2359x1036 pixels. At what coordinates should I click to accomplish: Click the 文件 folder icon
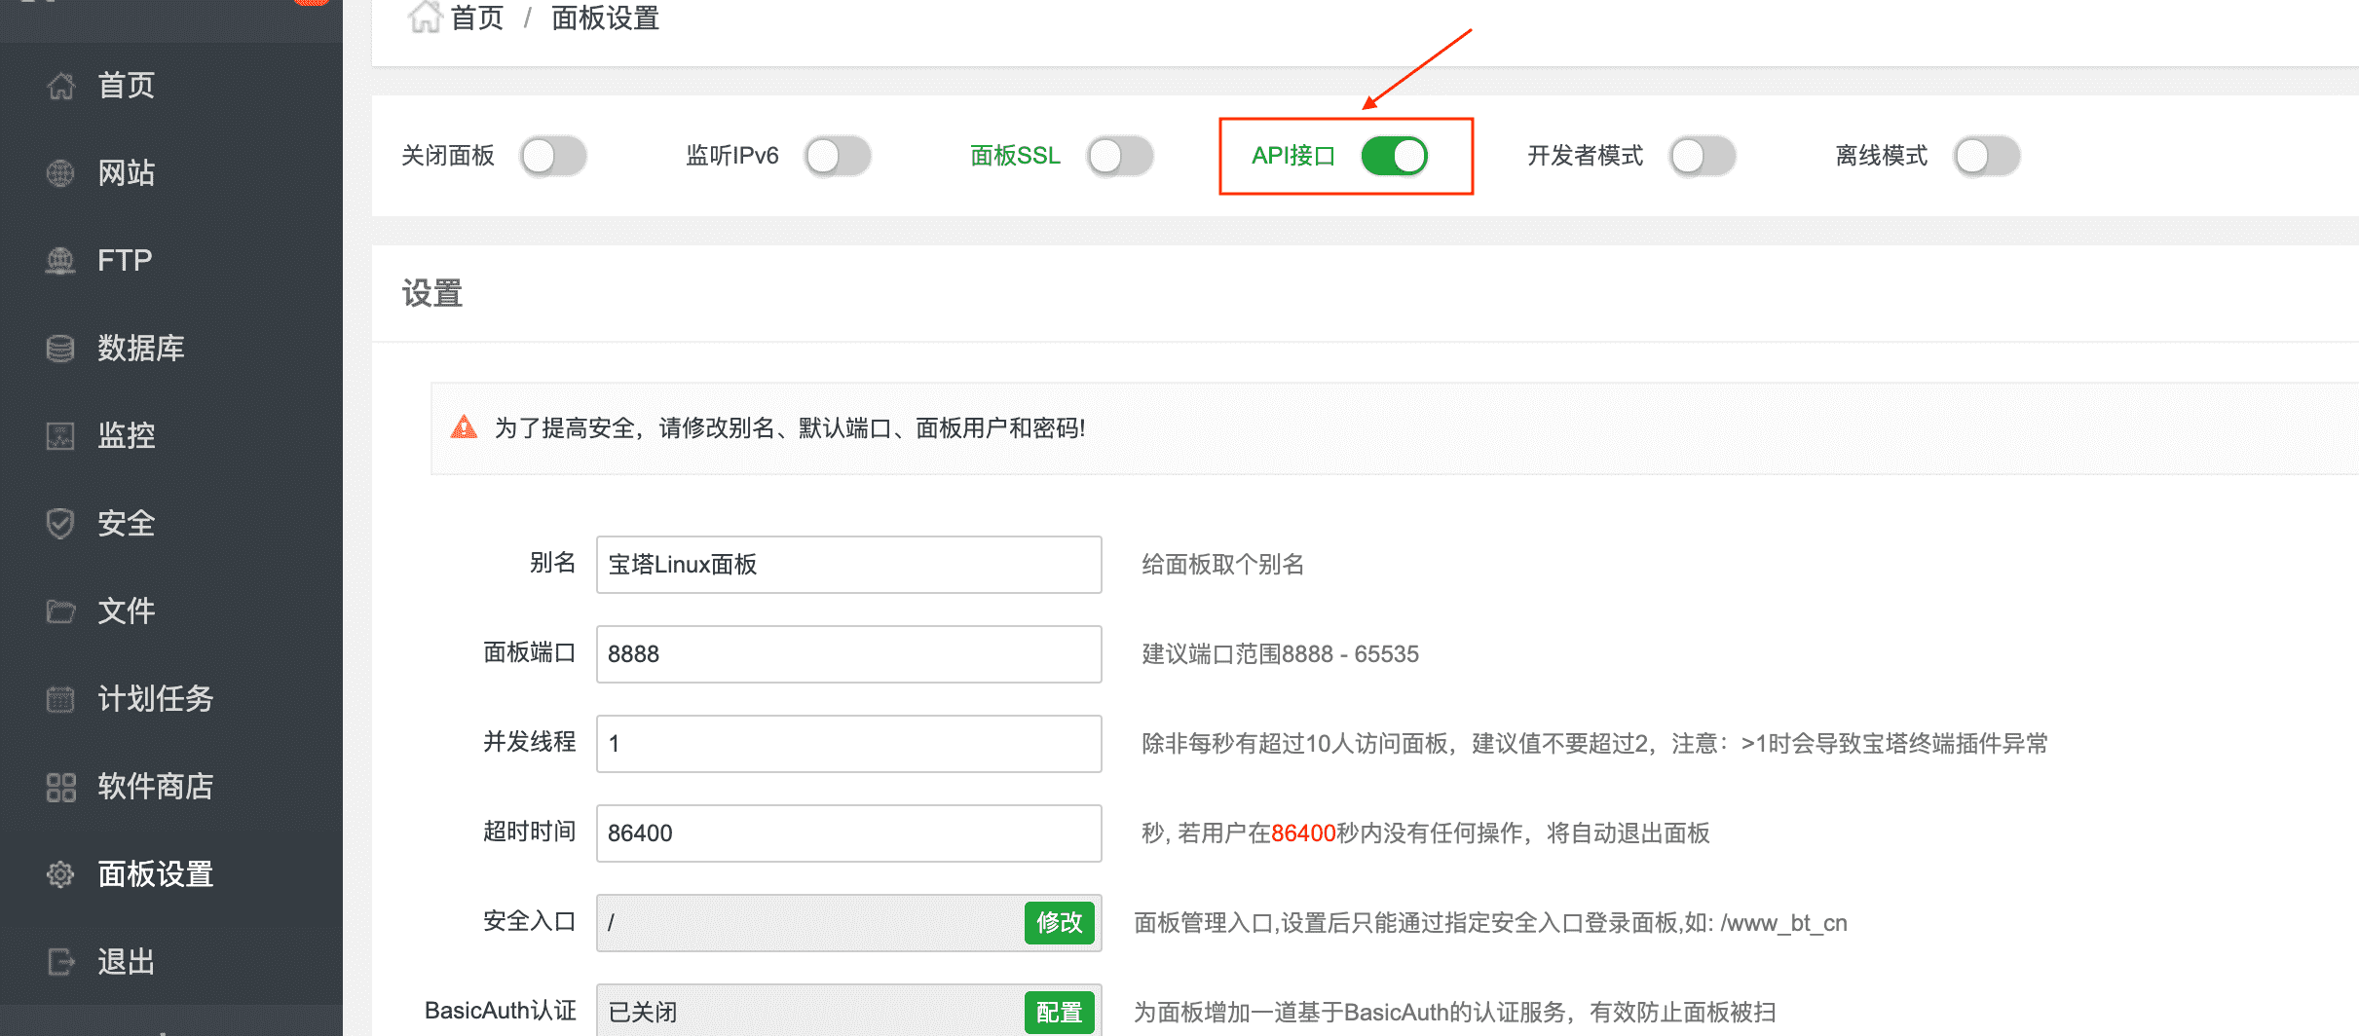60,611
